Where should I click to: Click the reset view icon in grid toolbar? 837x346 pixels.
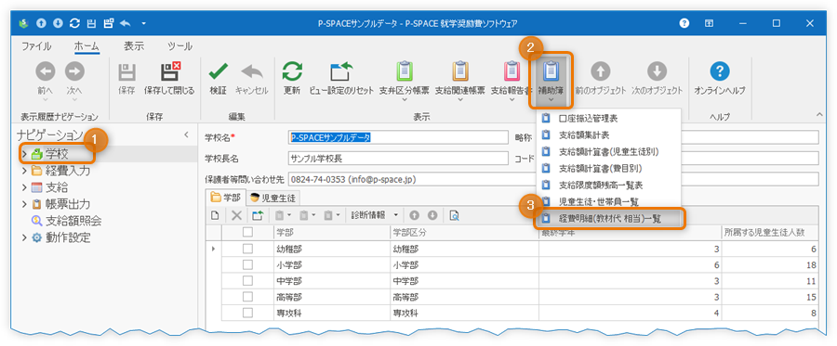tap(258, 215)
